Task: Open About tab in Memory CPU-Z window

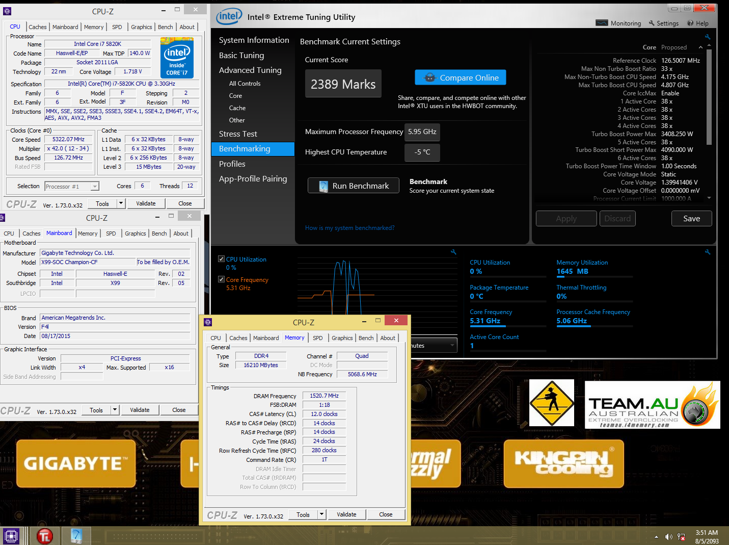Action: click(388, 338)
